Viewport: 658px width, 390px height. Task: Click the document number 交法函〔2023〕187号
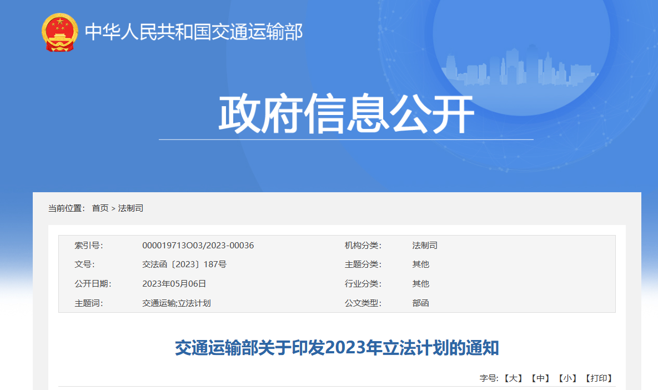(x=184, y=264)
